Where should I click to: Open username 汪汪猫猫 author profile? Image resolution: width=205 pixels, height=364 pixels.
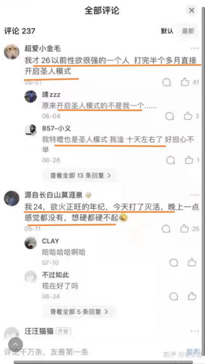[x=39, y=331]
